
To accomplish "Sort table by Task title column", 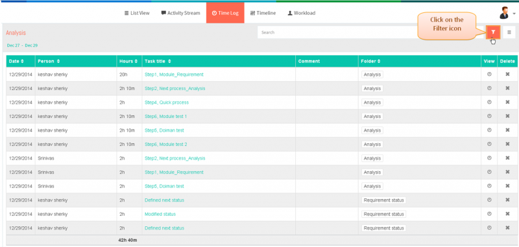I will 158,61.
